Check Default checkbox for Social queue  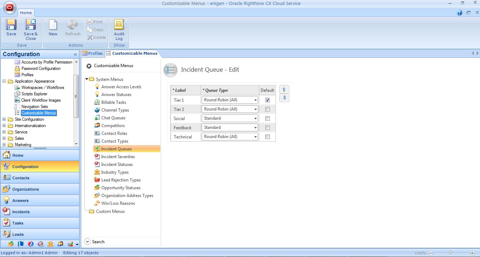(x=267, y=119)
